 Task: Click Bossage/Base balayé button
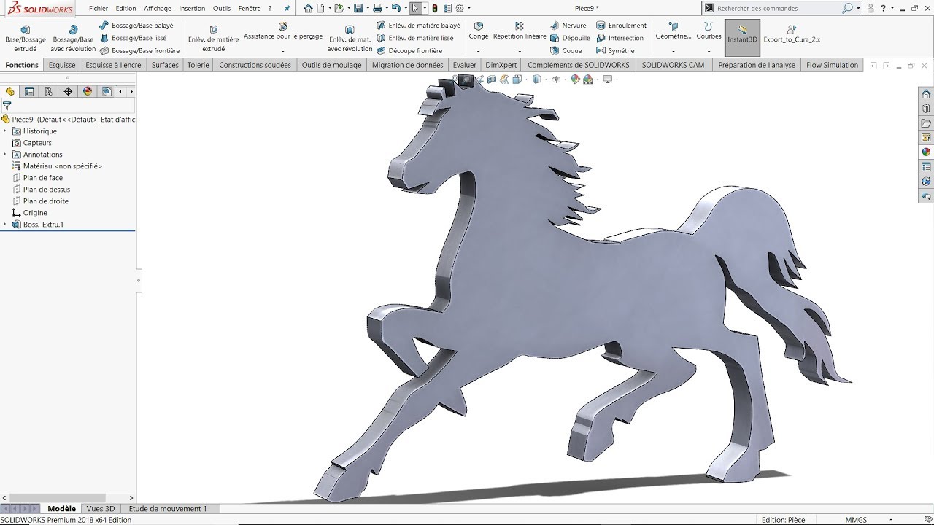[x=136, y=26]
